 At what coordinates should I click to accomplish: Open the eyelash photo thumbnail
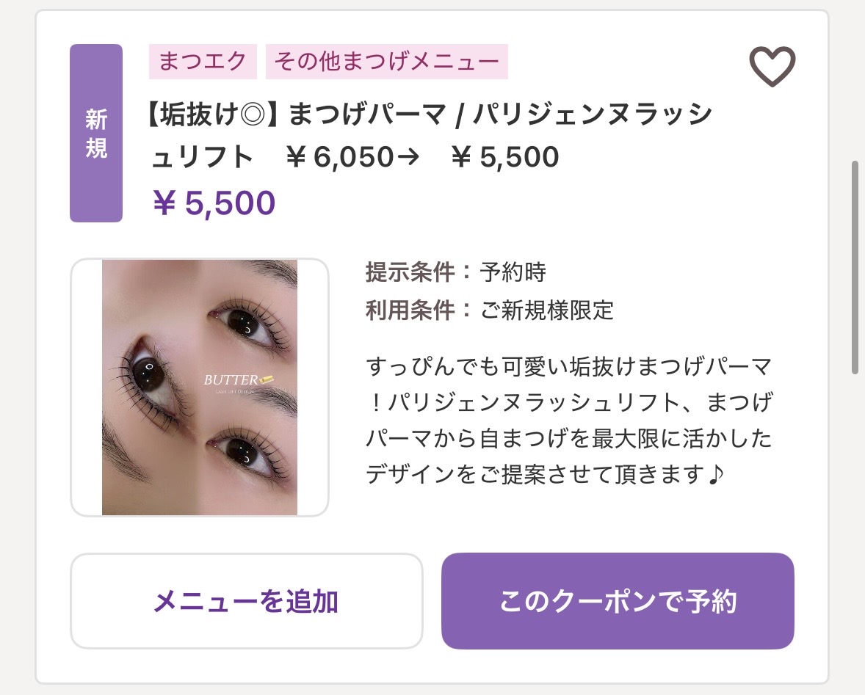pos(200,387)
